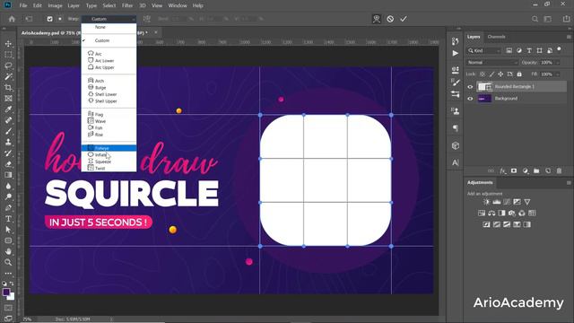The image size is (574, 323).
Task: Select the Background layer thumbnail
Action: point(484,99)
